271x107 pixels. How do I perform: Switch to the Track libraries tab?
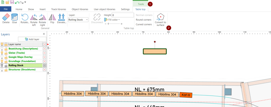tap(58, 9)
